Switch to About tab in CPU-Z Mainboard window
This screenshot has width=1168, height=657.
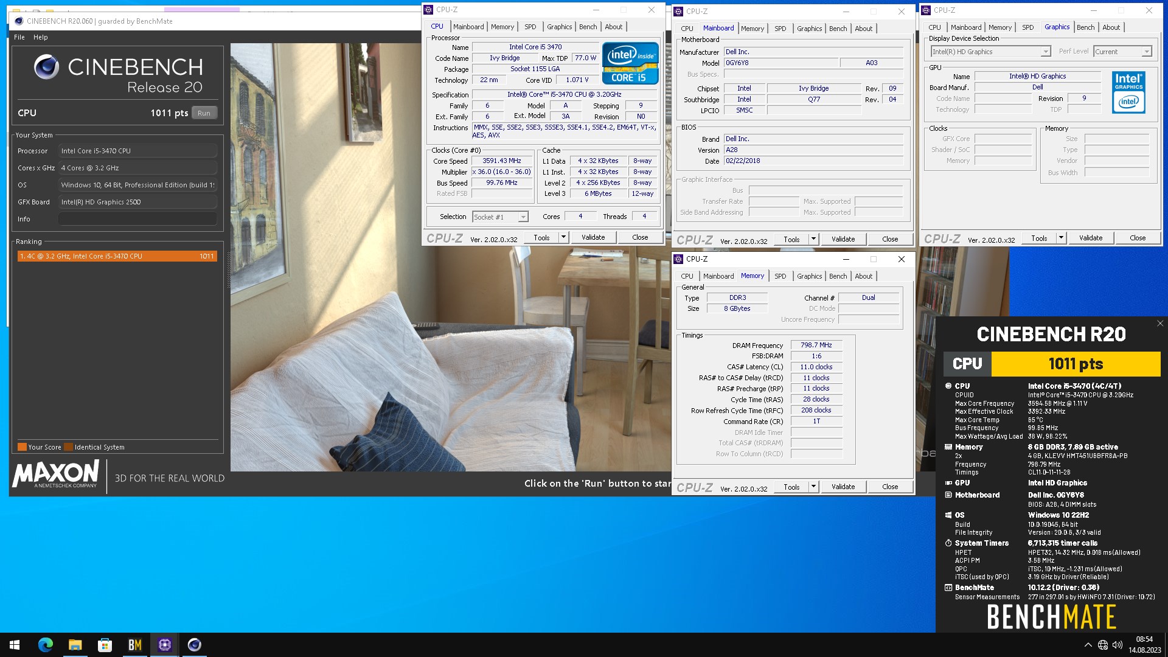click(x=863, y=29)
